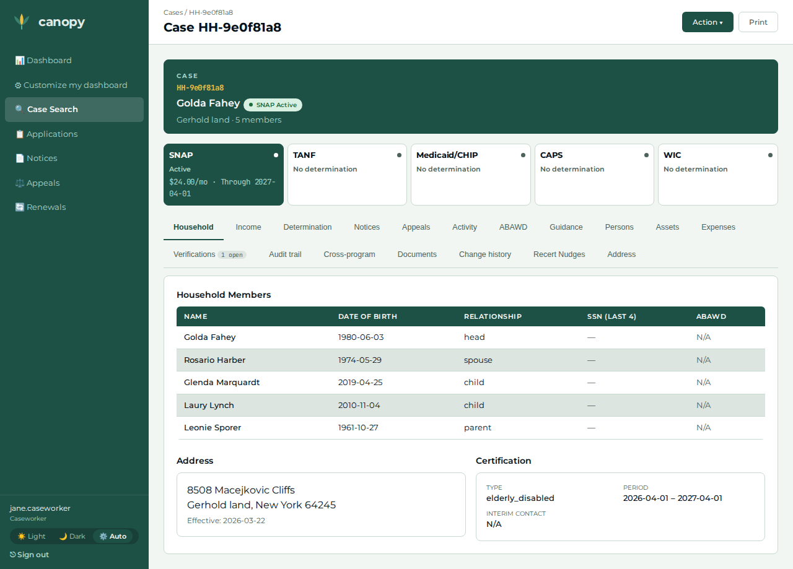This screenshot has width=793, height=569.
Task: Select the SNAP program card
Action: tap(224, 175)
